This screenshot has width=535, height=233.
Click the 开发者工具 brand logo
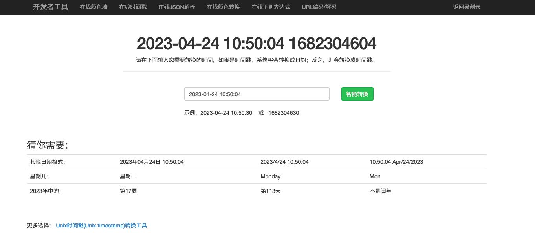(x=50, y=7)
